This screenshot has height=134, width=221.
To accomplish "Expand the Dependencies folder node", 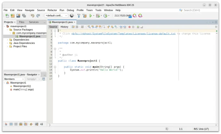I will (x=8, y=40).
